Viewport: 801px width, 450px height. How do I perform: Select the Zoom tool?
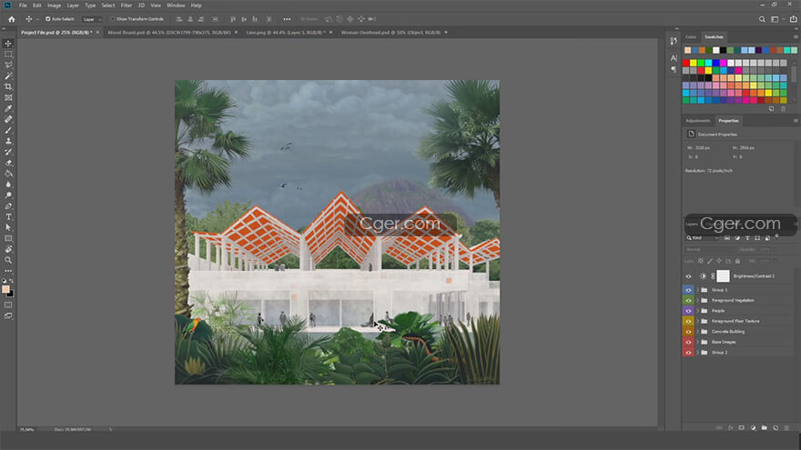coord(8,260)
